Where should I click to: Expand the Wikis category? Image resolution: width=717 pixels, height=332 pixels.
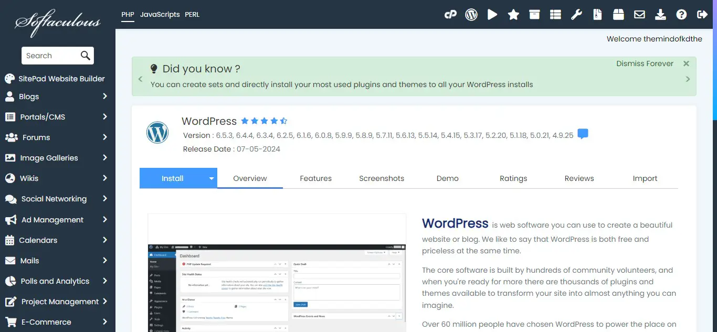pyautogui.click(x=105, y=178)
